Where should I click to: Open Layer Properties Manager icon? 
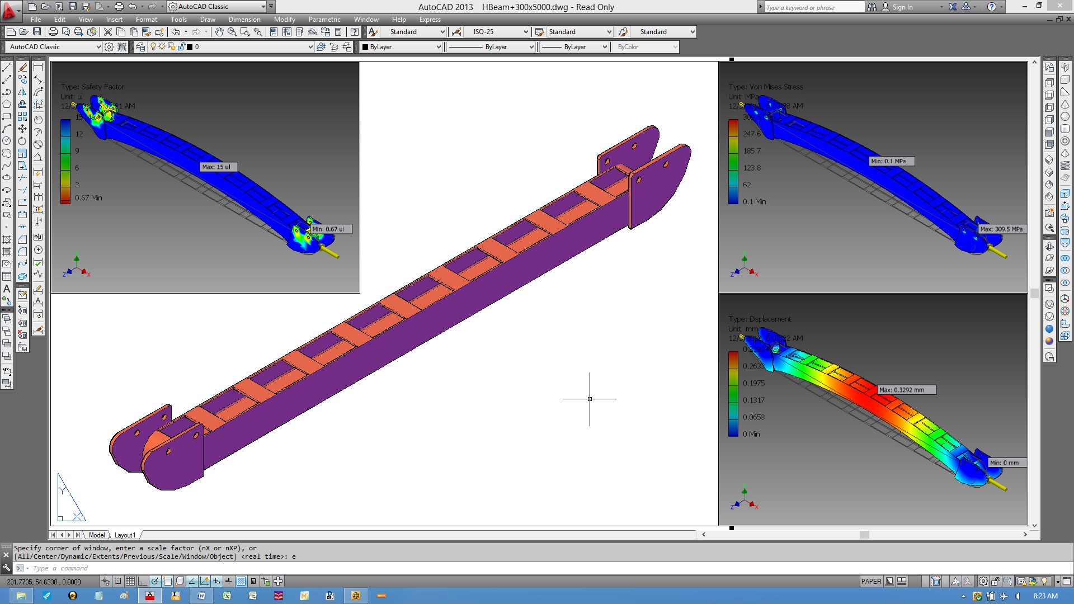click(x=140, y=47)
